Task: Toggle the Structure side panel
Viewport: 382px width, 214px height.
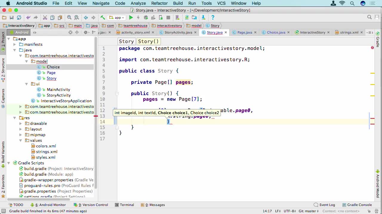Action: click(x=3, y=70)
